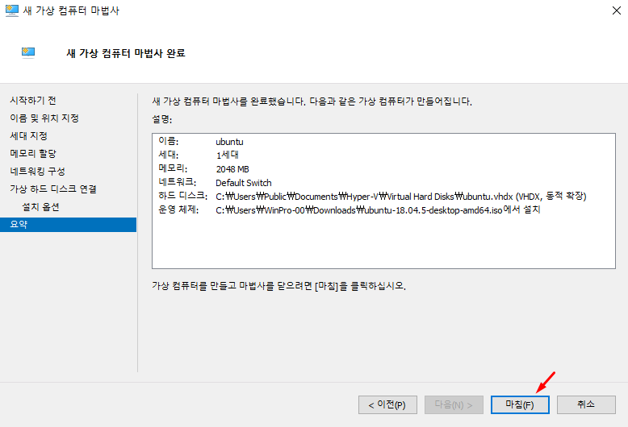This screenshot has width=628, height=427.
Task: Select the highlighted 요약 step
Action: tap(18, 225)
